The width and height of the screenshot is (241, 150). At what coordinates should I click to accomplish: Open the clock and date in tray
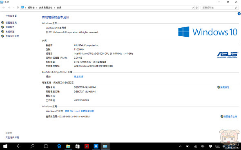click(233, 146)
